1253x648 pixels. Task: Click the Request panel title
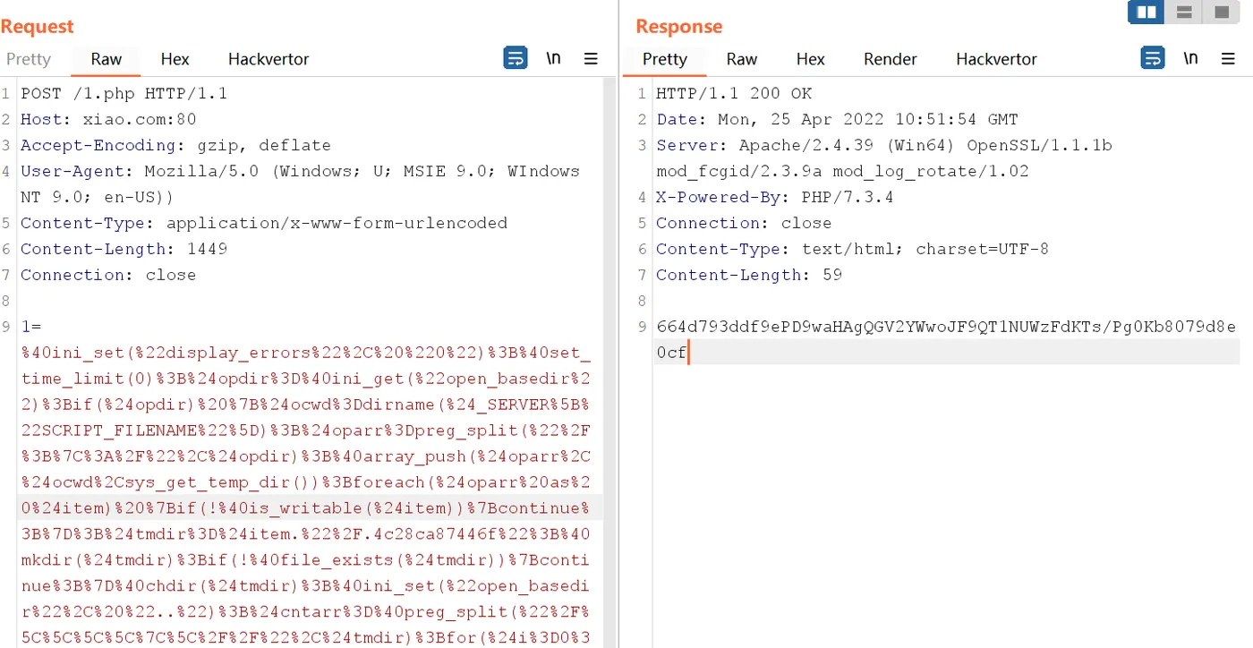tap(38, 27)
